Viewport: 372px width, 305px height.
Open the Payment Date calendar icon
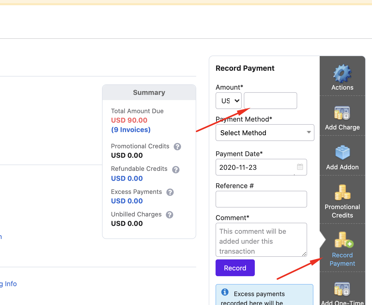(x=300, y=167)
